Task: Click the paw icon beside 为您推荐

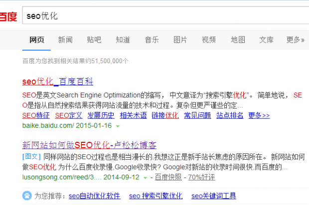Action: pyautogui.click(x=27, y=196)
